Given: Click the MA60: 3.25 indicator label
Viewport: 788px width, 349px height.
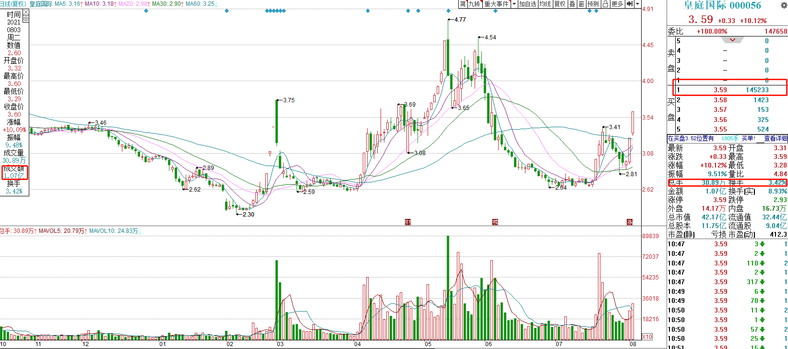Looking at the screenshot, I should point(201,4).
